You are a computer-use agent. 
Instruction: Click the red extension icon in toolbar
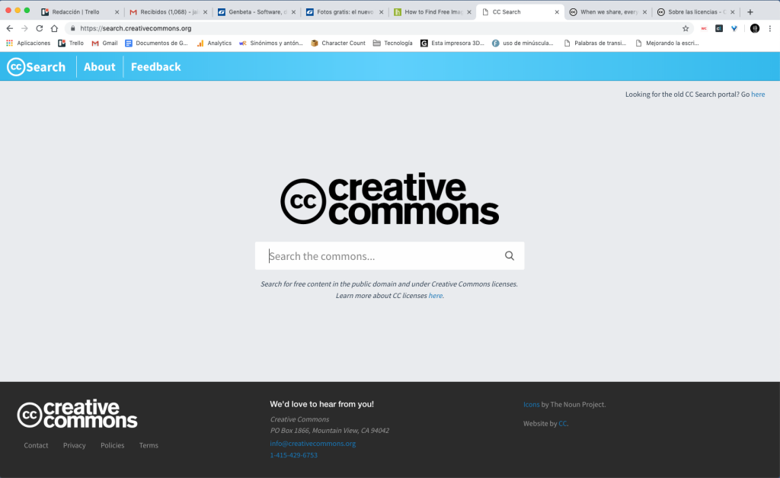pyautogui.click(x=703, y=28)
